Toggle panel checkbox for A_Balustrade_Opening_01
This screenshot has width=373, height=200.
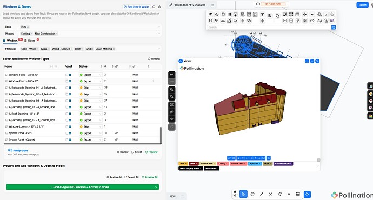(x=67, y=88)
